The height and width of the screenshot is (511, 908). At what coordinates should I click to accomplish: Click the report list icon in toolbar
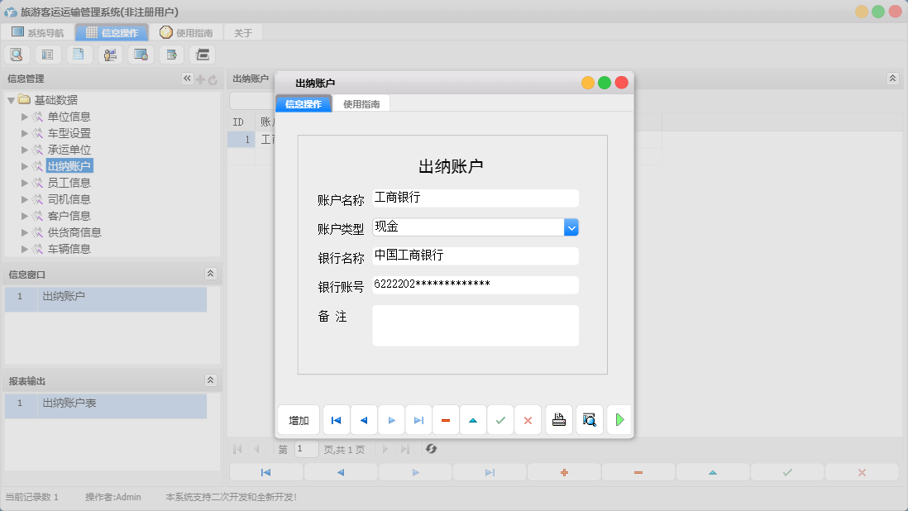(x=47, y=54)
